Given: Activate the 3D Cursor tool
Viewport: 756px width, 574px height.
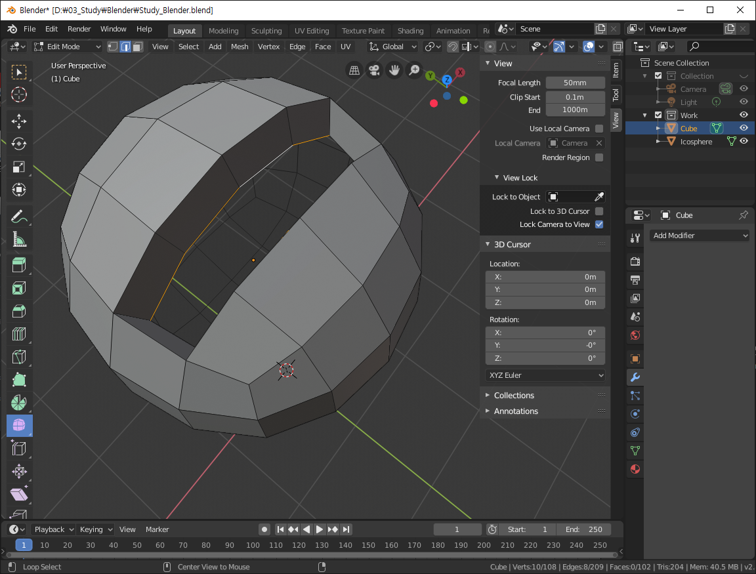Looking at the screenshot, I should [19, 94].
